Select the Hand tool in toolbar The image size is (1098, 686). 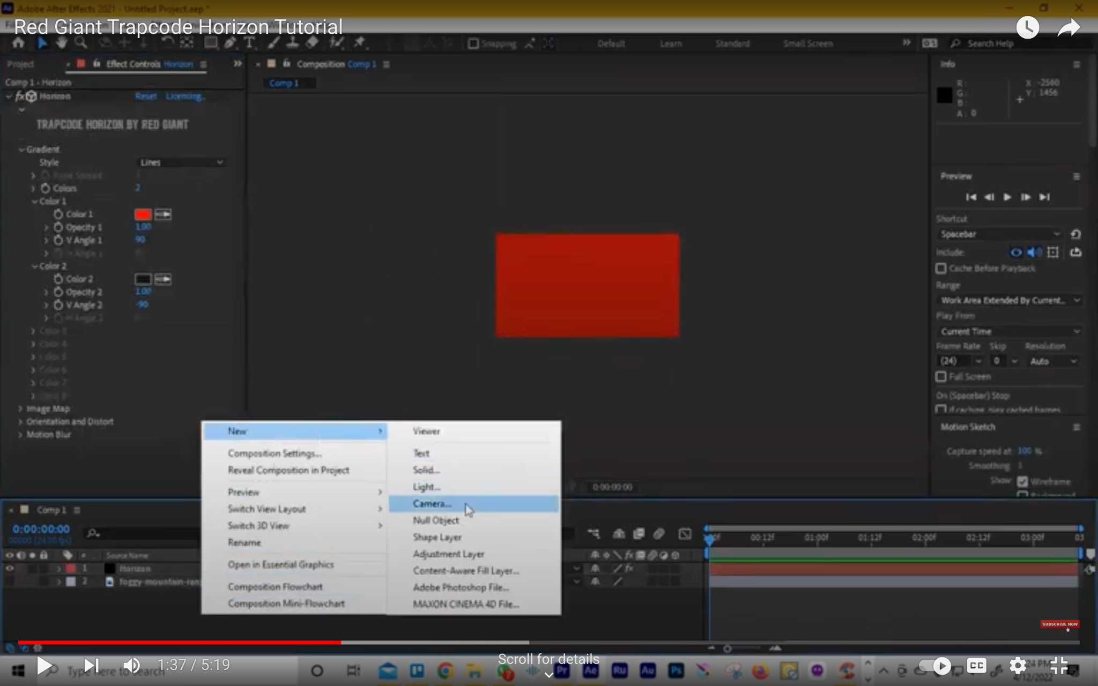(x=62, y=43)
